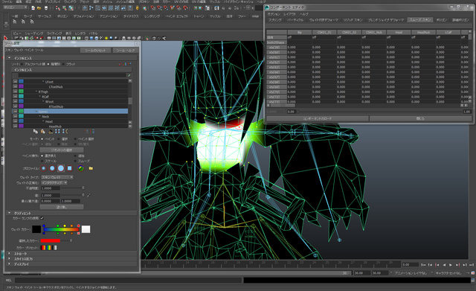Open Options menu in Component Editor
The image size is (476, 291).
pyautogui.click(x=274, y=14)
